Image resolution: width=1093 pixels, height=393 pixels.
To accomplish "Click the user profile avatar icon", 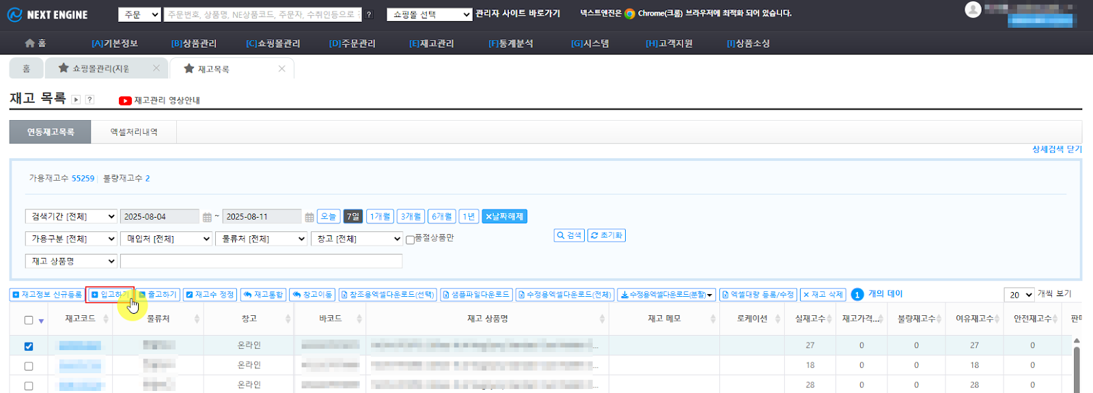I will click(x=973, y=10).
